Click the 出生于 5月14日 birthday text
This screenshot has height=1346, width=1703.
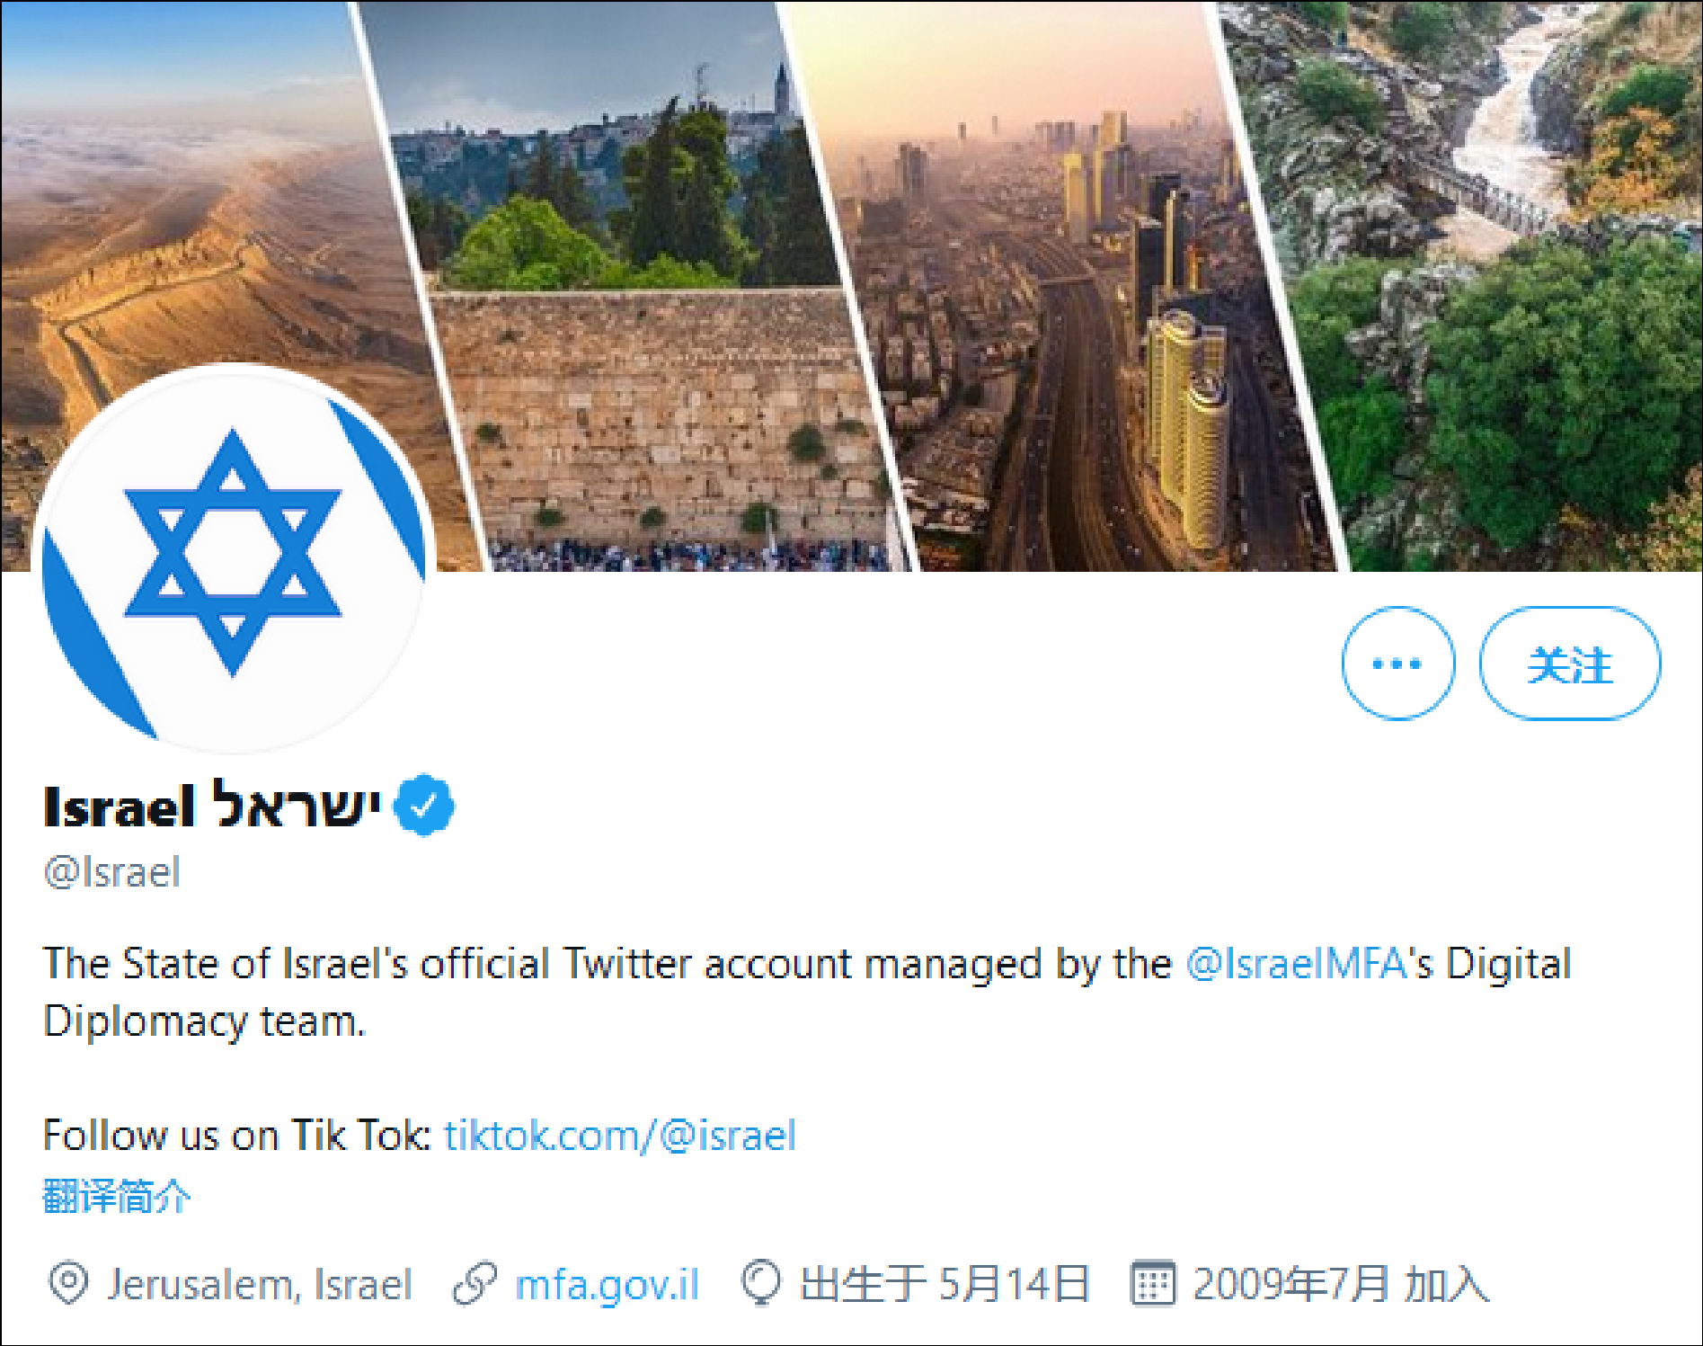pyautogui.click(x=945, y=1284)
